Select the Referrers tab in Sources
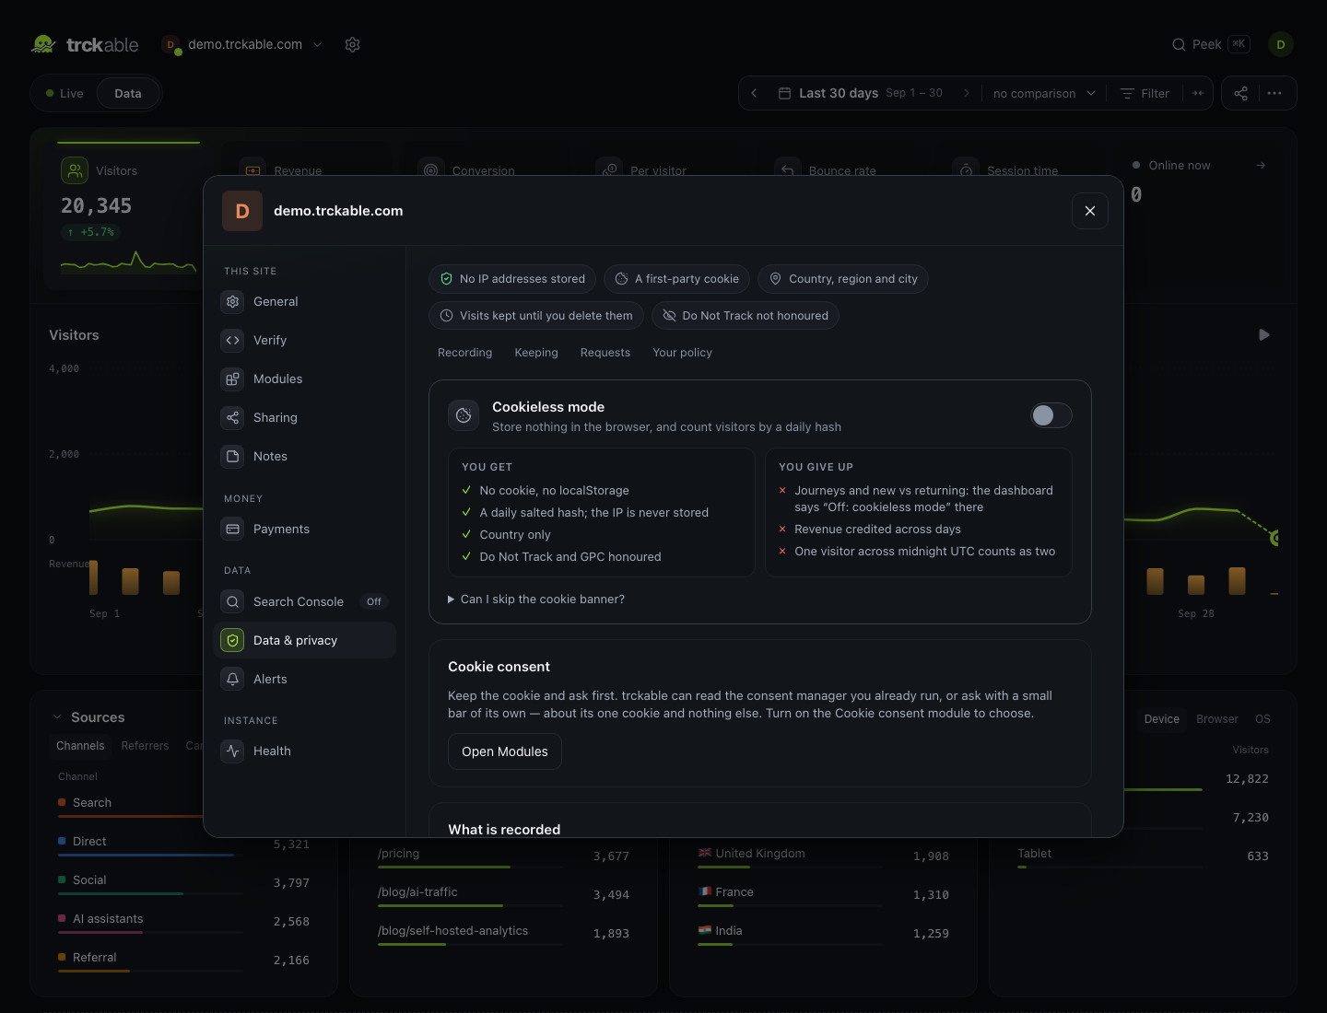1327x1013 pixels. 145,746
